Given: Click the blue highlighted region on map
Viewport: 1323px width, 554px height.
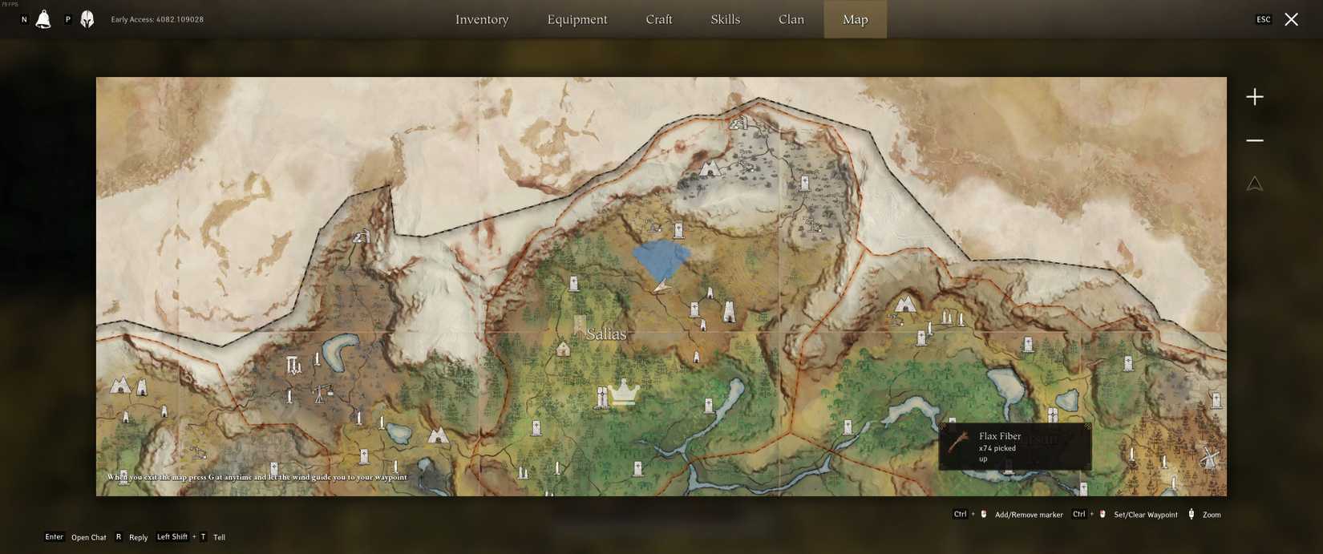Looking at the screenshot, I should (x=661, y=260).
